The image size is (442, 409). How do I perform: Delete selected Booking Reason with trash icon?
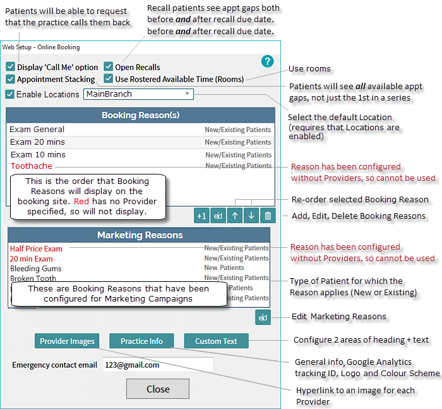pos(268,216)
